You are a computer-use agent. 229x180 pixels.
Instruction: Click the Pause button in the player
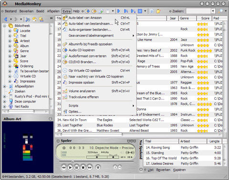(76, 168)
